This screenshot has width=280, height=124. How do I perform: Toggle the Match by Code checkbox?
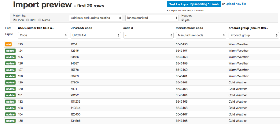coord(14,20)
